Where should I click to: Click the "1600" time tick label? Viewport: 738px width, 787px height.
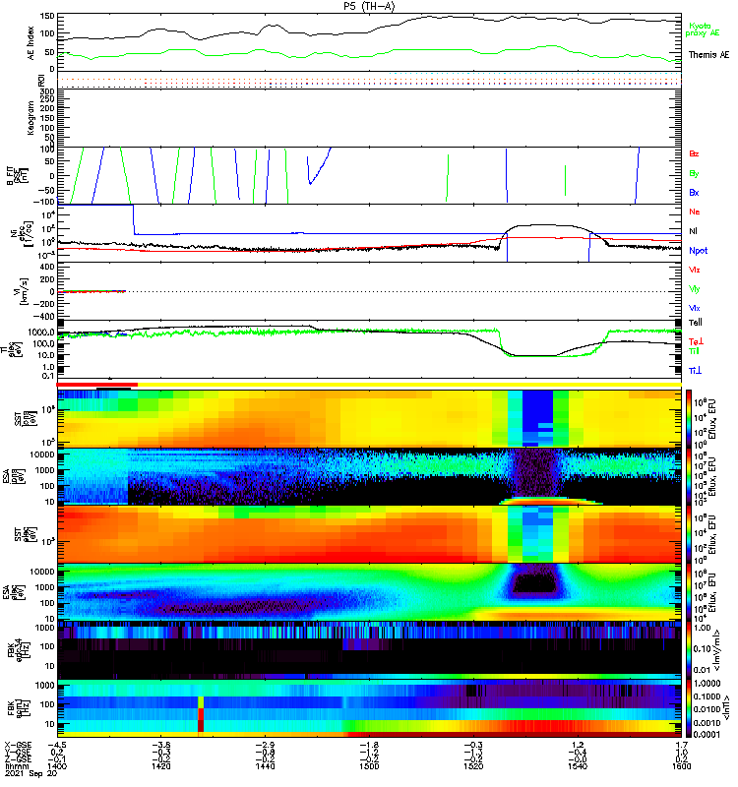(x=681, y=766)
